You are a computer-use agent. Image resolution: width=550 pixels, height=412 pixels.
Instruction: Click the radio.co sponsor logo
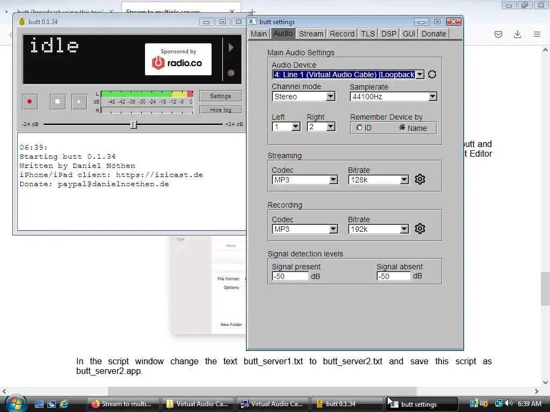coord(178,59)
